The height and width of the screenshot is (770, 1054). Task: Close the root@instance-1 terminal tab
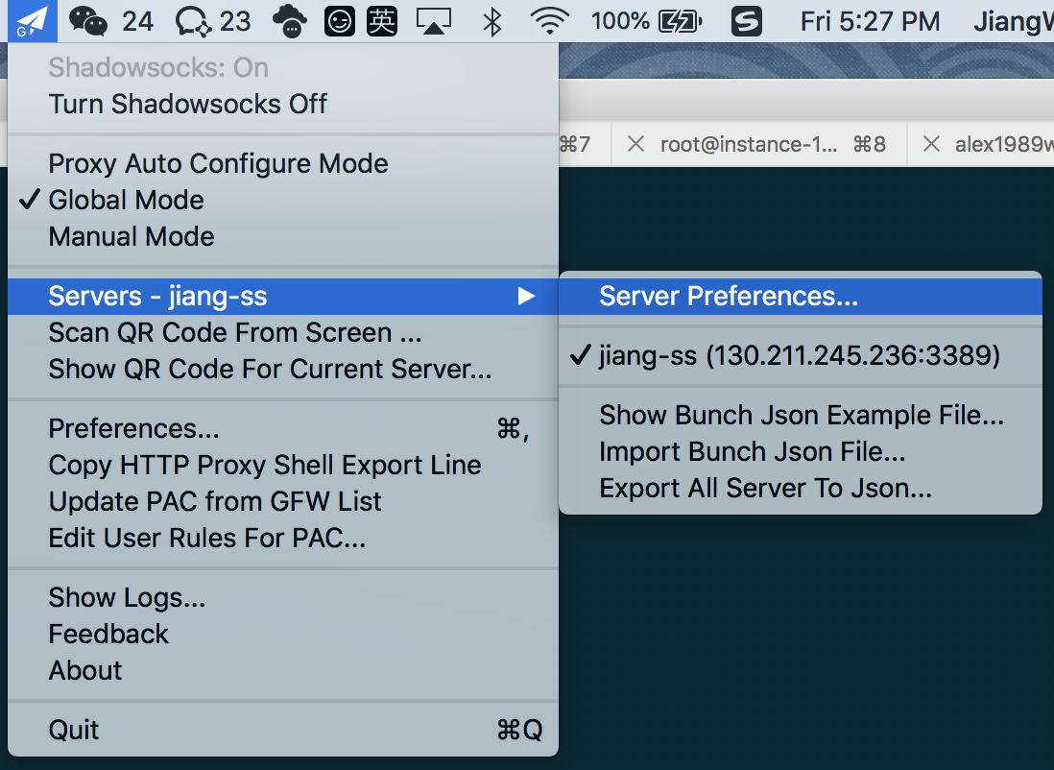635,144
